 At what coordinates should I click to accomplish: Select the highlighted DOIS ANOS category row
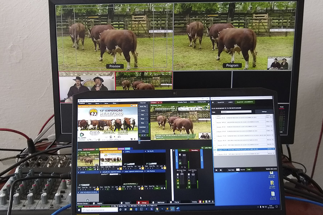click(x=240, y=150)
